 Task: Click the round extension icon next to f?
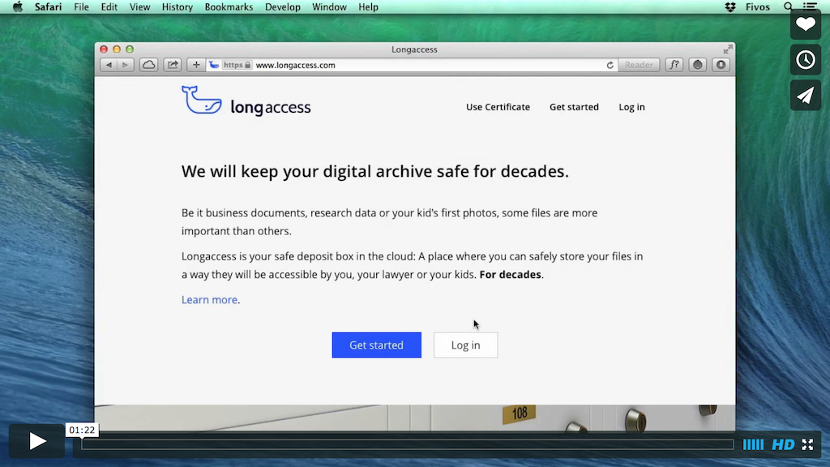coord(698,65)
